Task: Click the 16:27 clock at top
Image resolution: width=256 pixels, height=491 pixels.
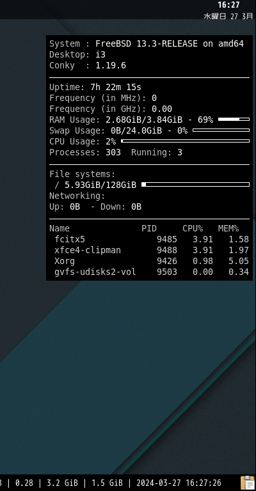Action: 228,4
